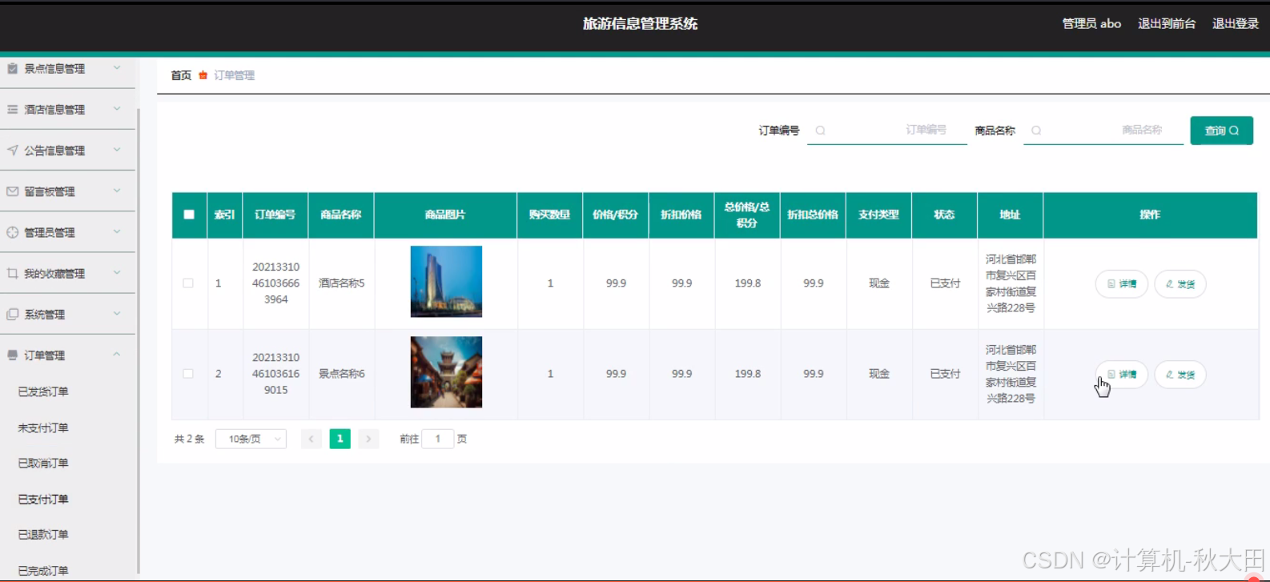The height and width of the screenshot is (582, 1270).
Task: Click the 订单编号 column header
Action: pyautogui.click(x=275, y=215)
